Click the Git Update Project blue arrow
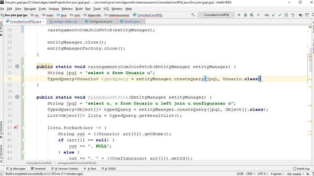The image size is (314, 176). point(273,15)
